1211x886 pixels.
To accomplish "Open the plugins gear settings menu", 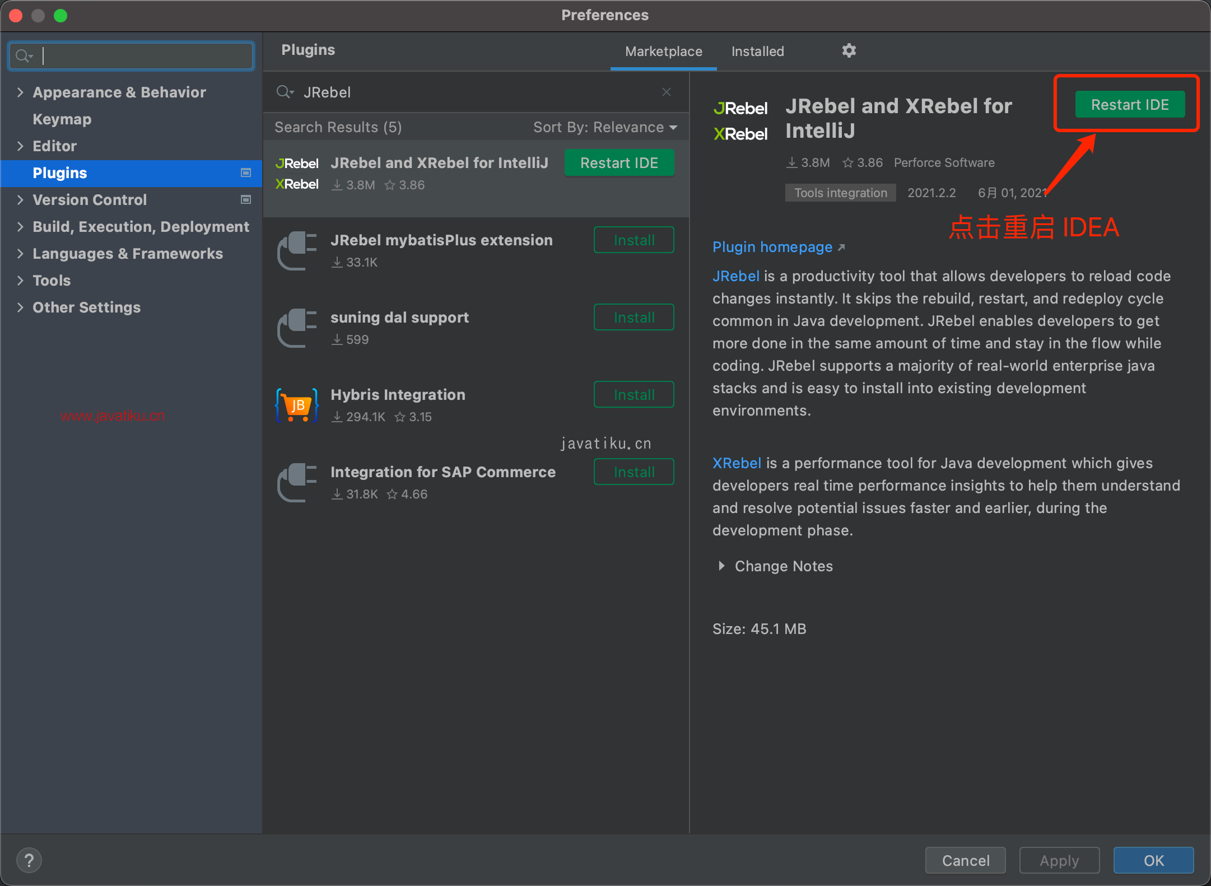I will coord(849,51).
